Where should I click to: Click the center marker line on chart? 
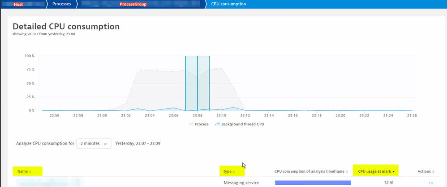pyautogui.click(x=197, y=85)
